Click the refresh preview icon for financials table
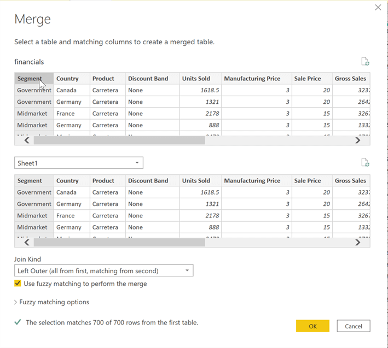 click(x=365, y=62)
